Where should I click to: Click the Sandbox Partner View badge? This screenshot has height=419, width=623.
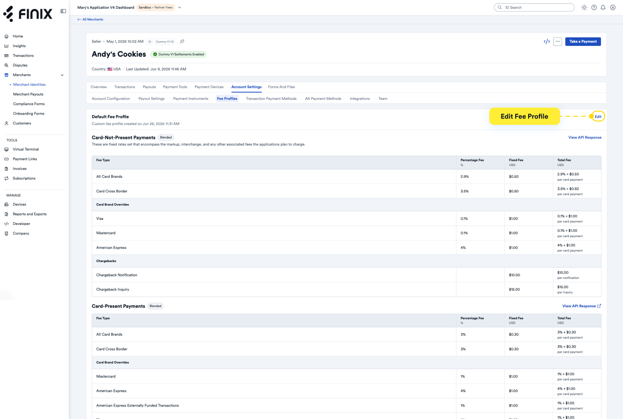click(x=156, y=7)
